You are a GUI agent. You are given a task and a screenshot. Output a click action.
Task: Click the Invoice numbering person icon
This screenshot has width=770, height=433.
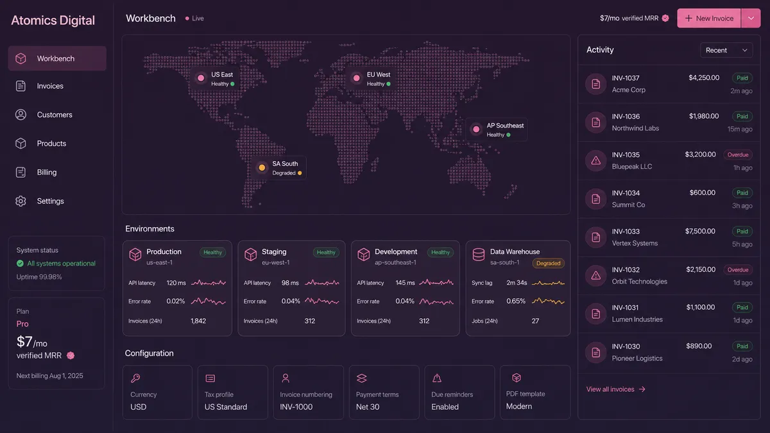(x=286, y=378)
